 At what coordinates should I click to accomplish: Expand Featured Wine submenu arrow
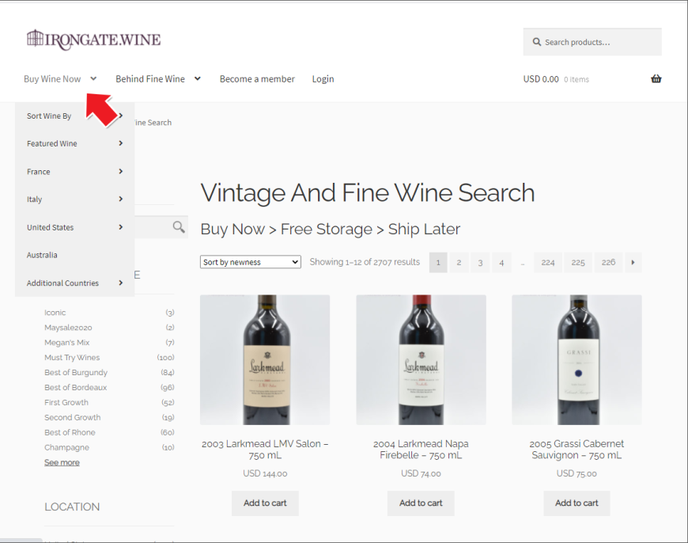click(121, 143)
